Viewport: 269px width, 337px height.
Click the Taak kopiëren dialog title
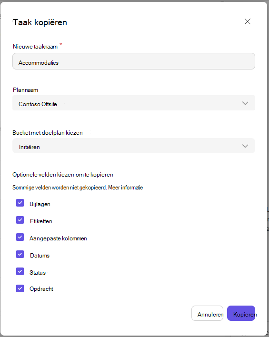point(40,22)
